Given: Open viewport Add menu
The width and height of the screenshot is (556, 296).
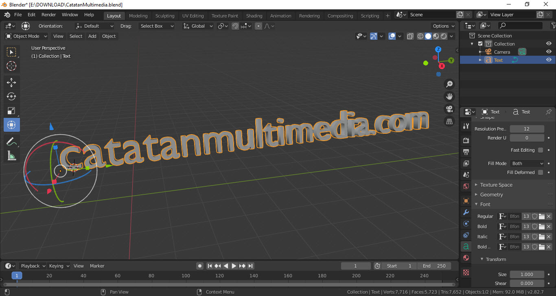Looking at the screenshot, I should (x=92, y=36).
